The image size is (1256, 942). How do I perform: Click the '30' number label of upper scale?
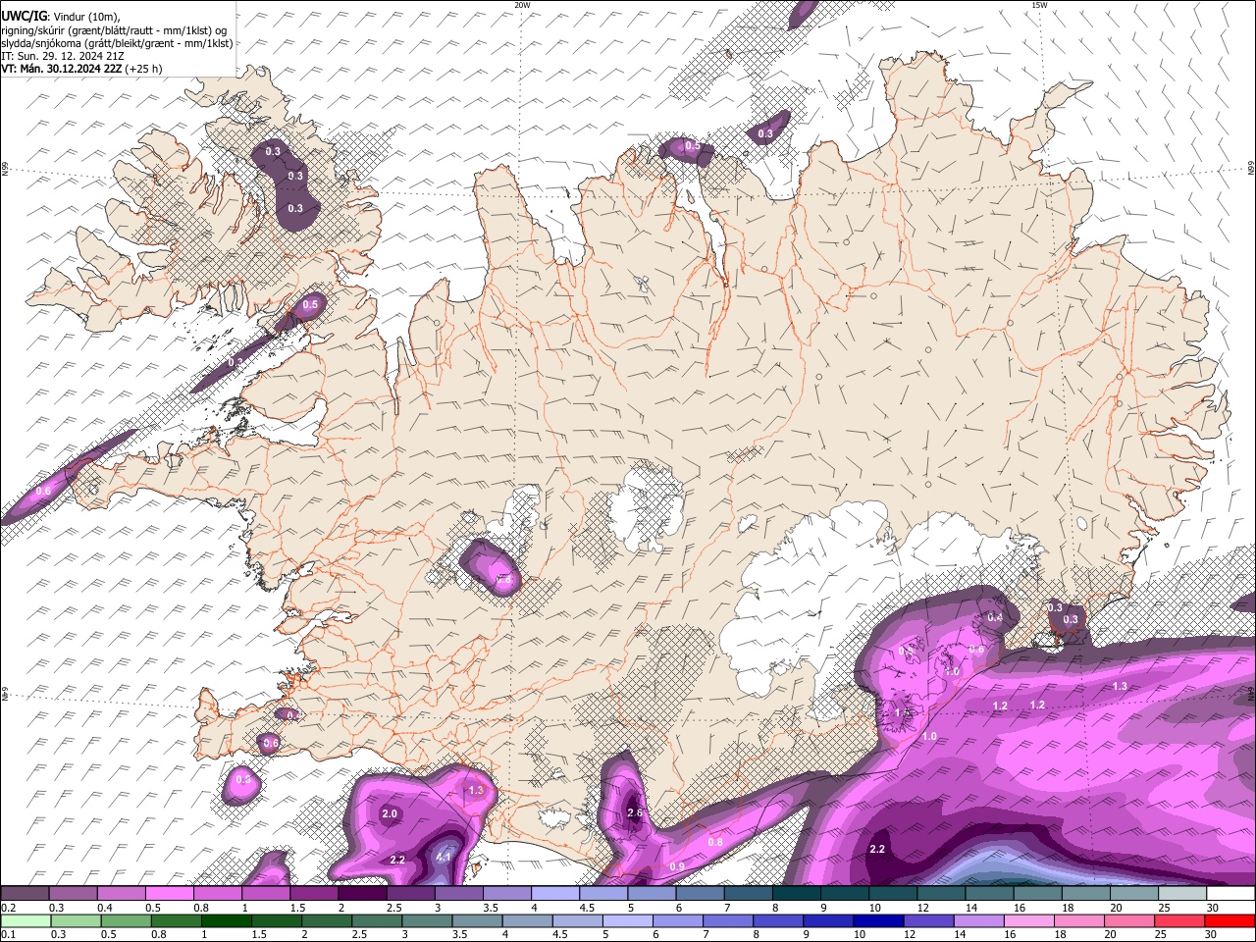[x=1213, y=908]
